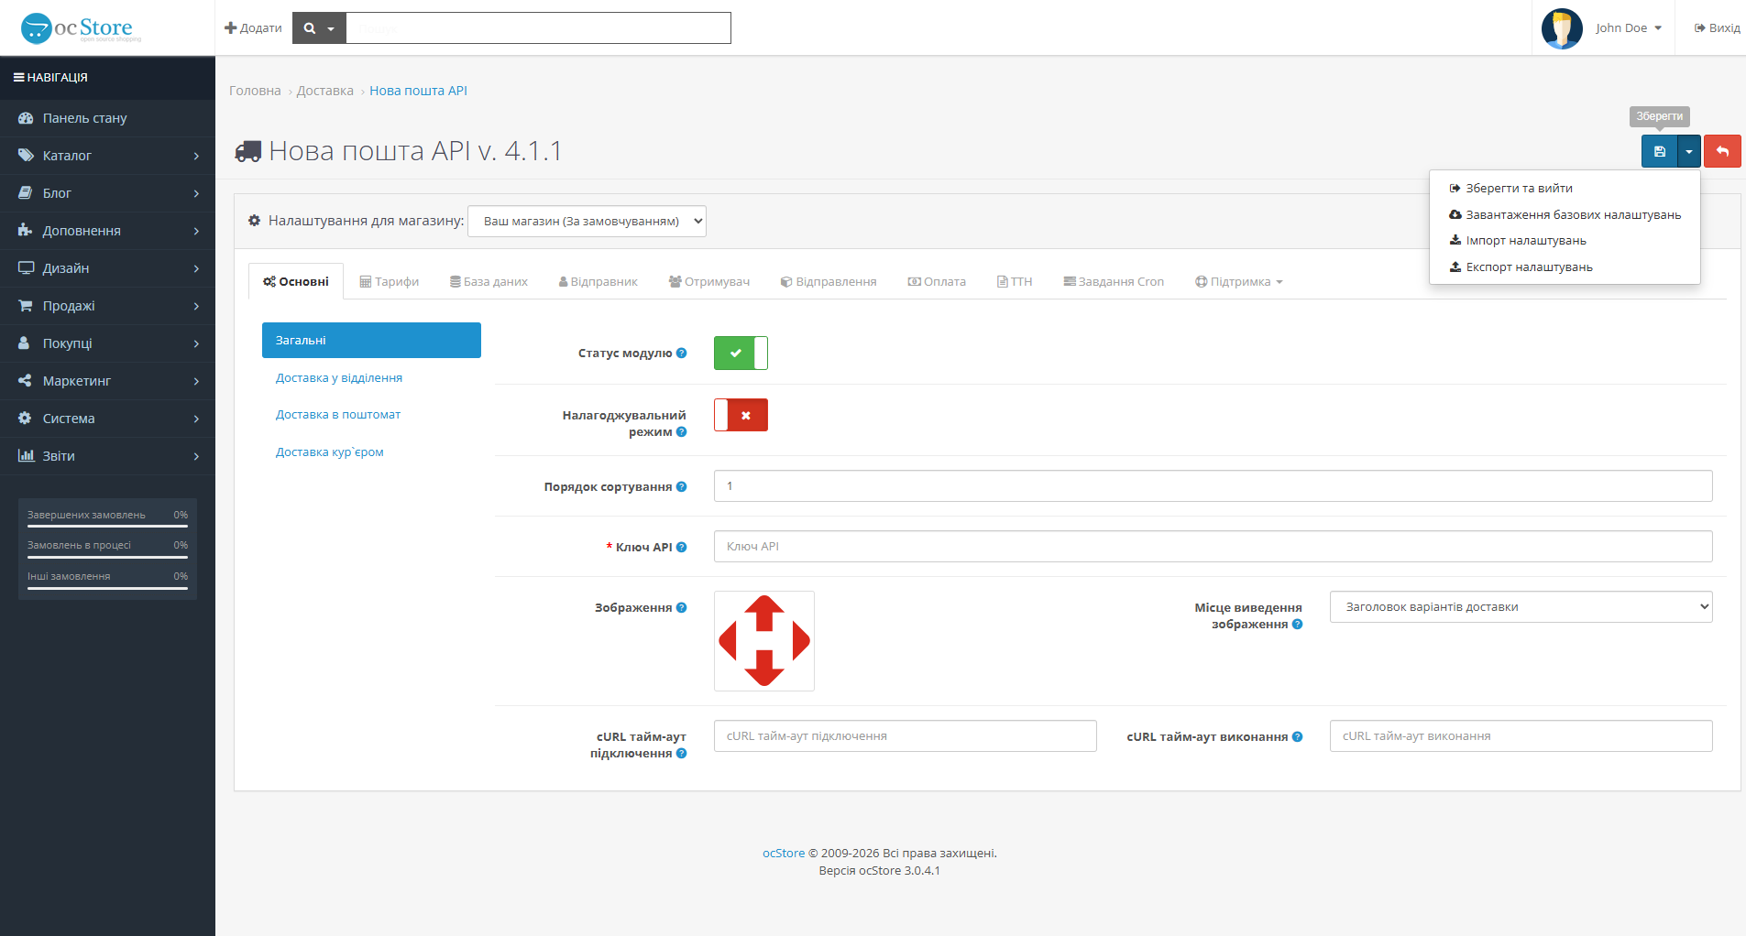Click the Nova Poshta image thumbnail

(x=763, y=640)
